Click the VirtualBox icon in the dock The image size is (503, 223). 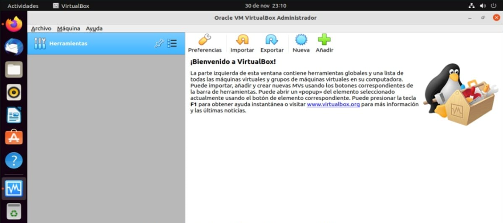pyautogui.click(x=14, y=188)
